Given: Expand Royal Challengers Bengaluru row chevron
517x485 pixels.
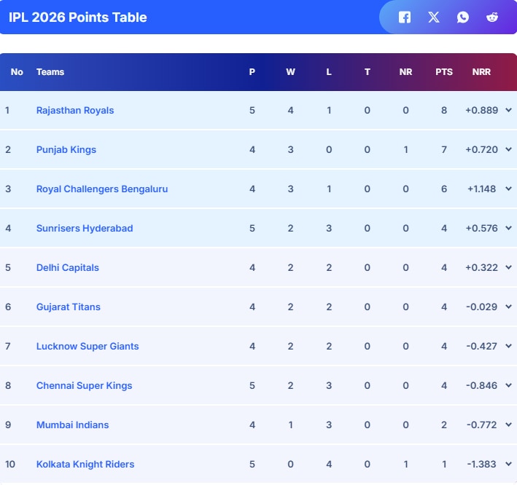Looking at the screenshot, I should click(x=508, y=189).
